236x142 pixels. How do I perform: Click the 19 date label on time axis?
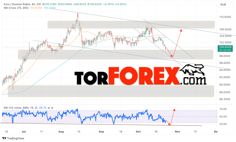click(x=6, y=132)
